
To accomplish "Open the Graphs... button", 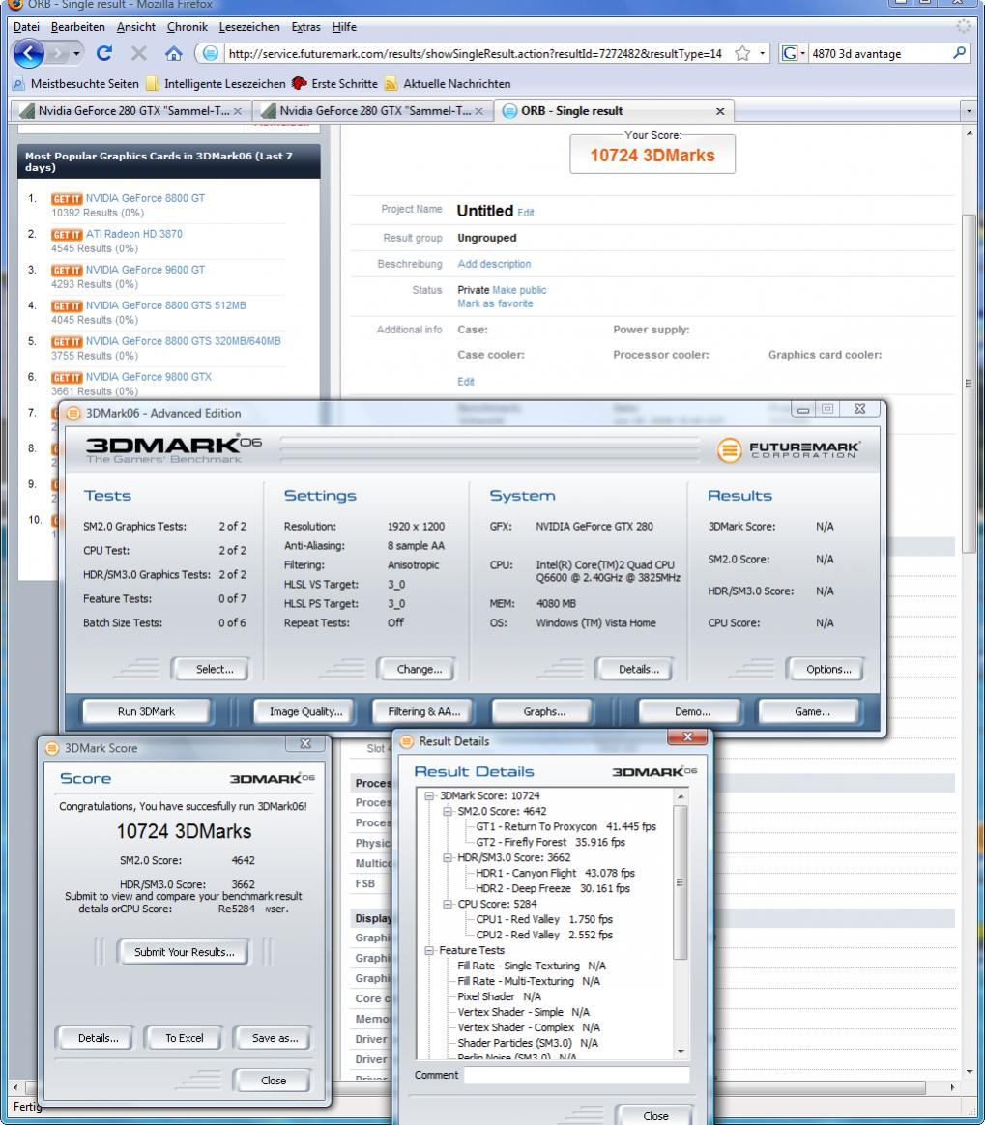I will (x=541, y=711).
